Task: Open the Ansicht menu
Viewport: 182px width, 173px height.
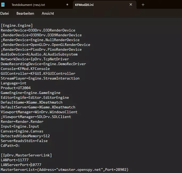Action: click(48, 13)
